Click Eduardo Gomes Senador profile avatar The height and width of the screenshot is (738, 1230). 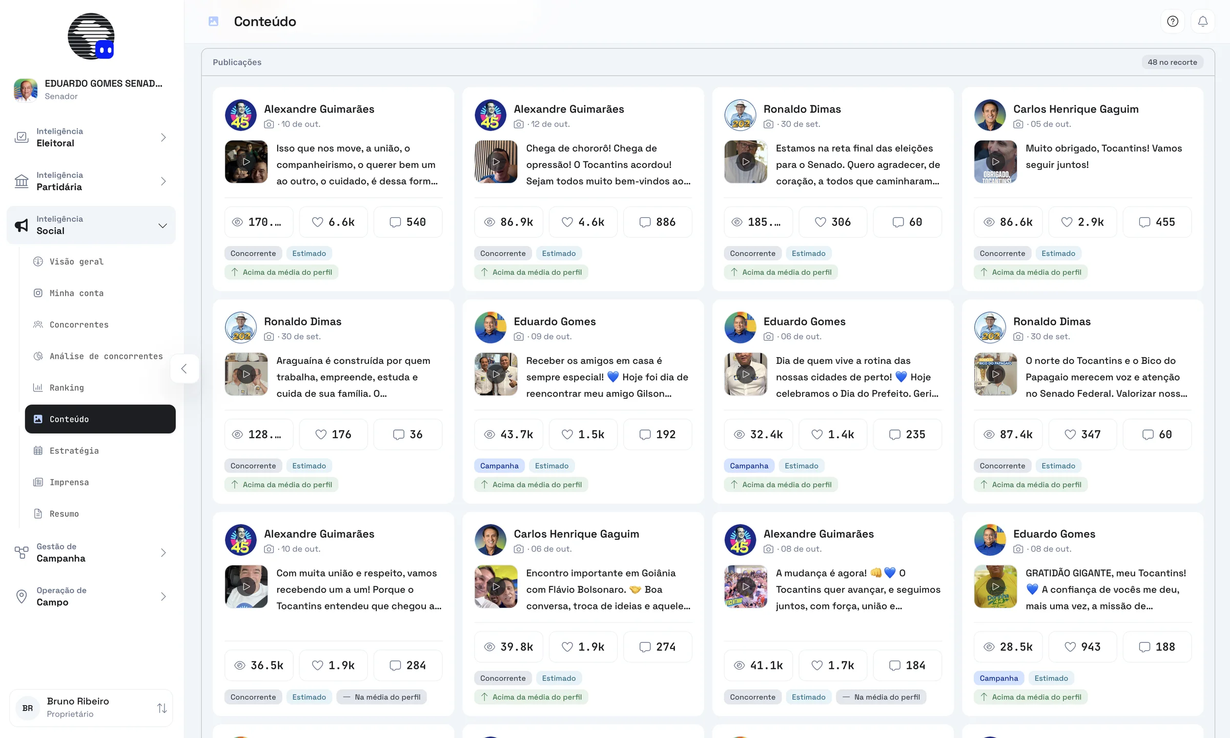pyautogui.click(x=26, y=90)
